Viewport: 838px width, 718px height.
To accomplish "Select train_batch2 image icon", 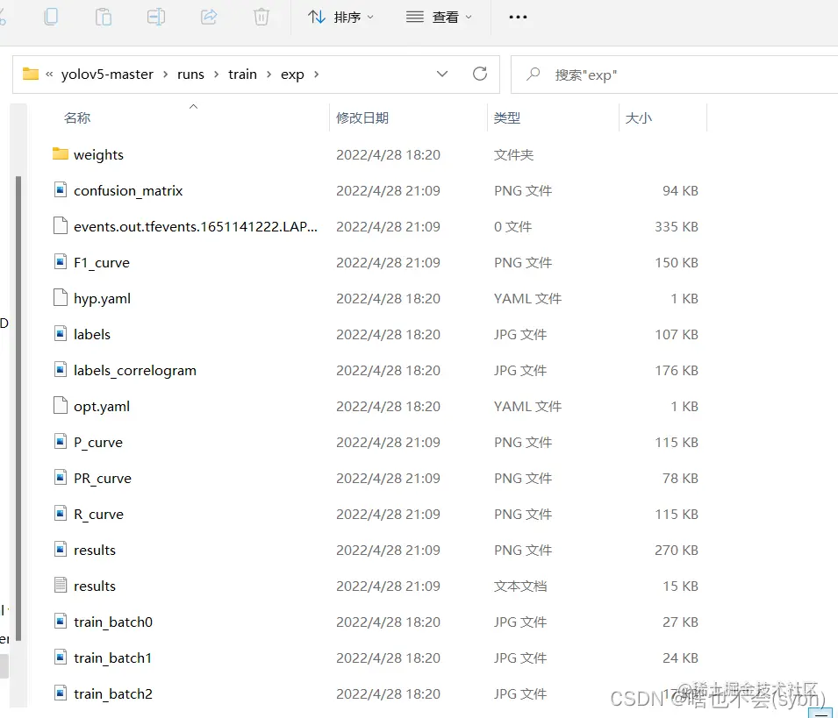I will [61, 693].
